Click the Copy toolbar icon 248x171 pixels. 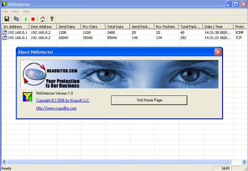16,19
